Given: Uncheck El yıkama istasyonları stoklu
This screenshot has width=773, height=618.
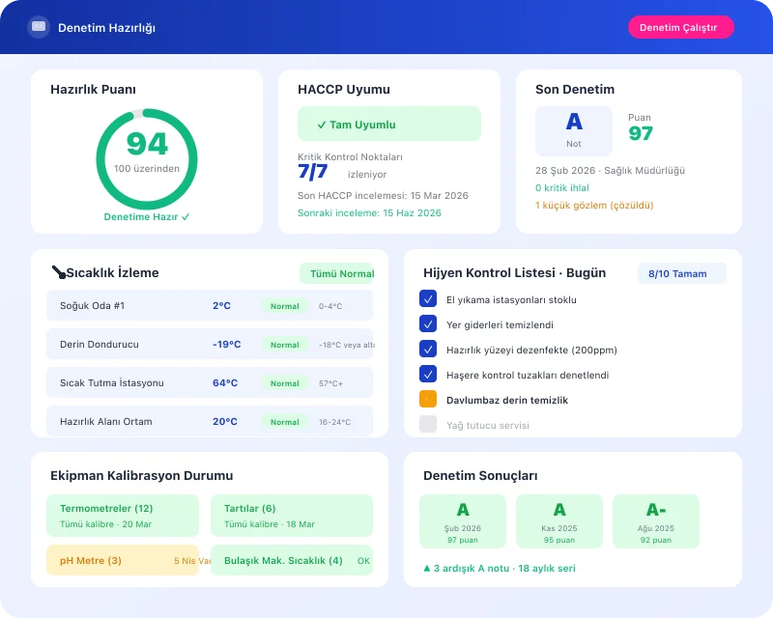Looking at the screenshot, I should click(x=428, y=298).
